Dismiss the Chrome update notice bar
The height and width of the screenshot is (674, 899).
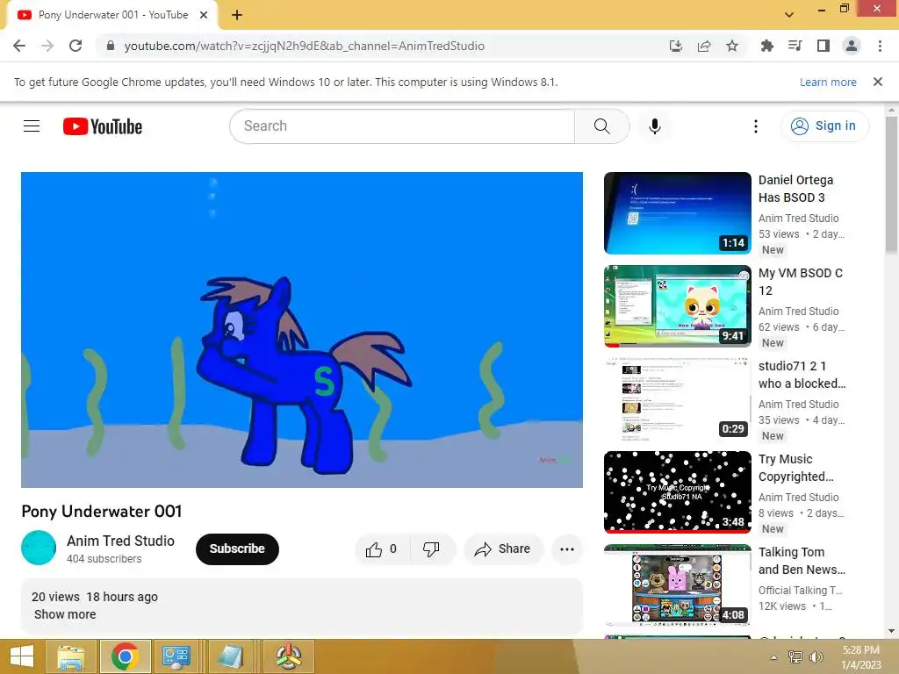[878, 82]
